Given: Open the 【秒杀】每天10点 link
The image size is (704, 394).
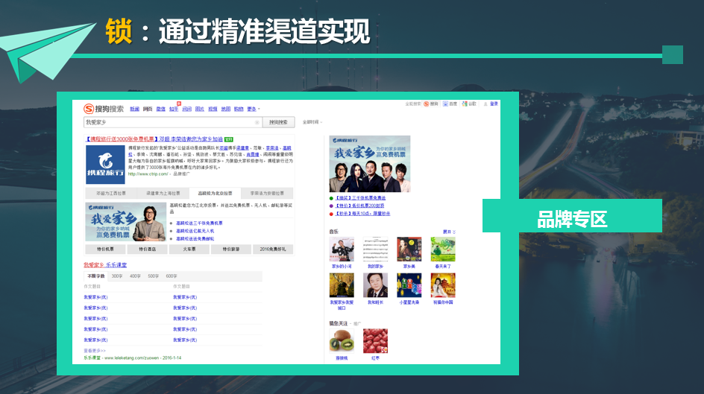Looking at the screenshot, I should coord(362,215).
